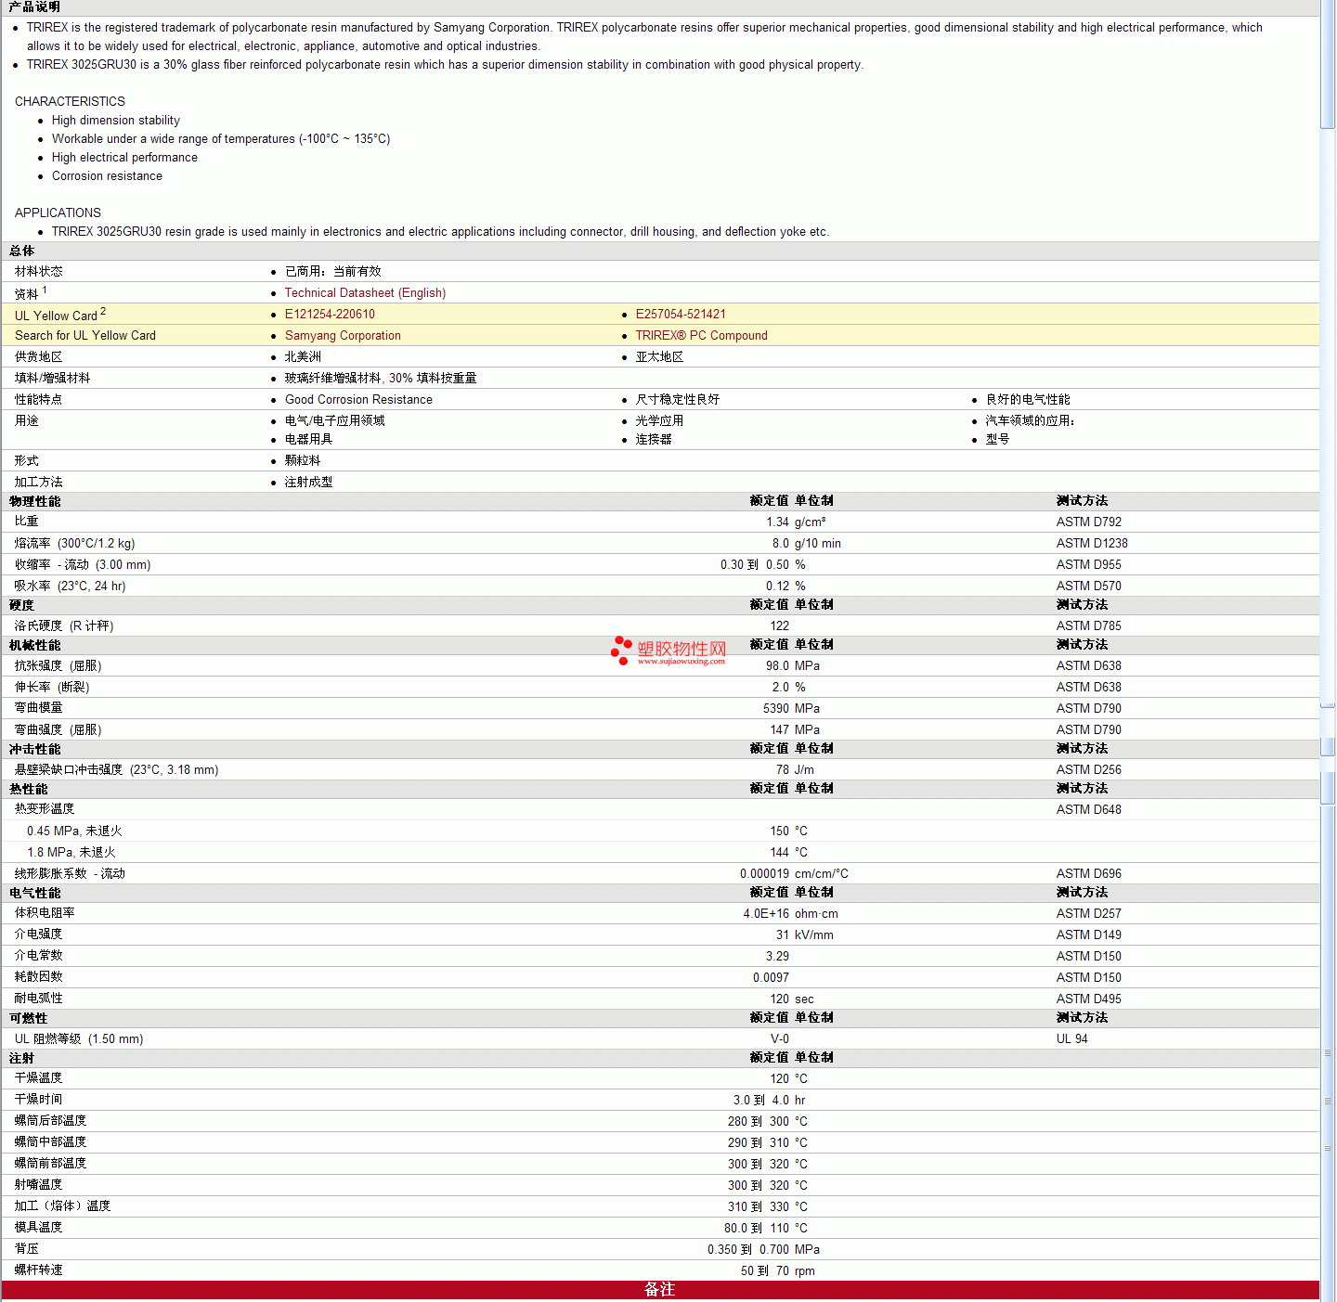Screen dimensions: 1337x1302
Task: Click Search for UL Yellow Card label
Action: point(85,336)
